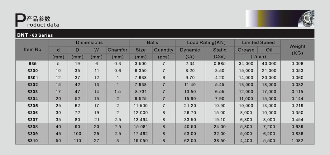Select item number 6309
The image size is (330, 155).
pyautogui.click(x=33, y=134)
